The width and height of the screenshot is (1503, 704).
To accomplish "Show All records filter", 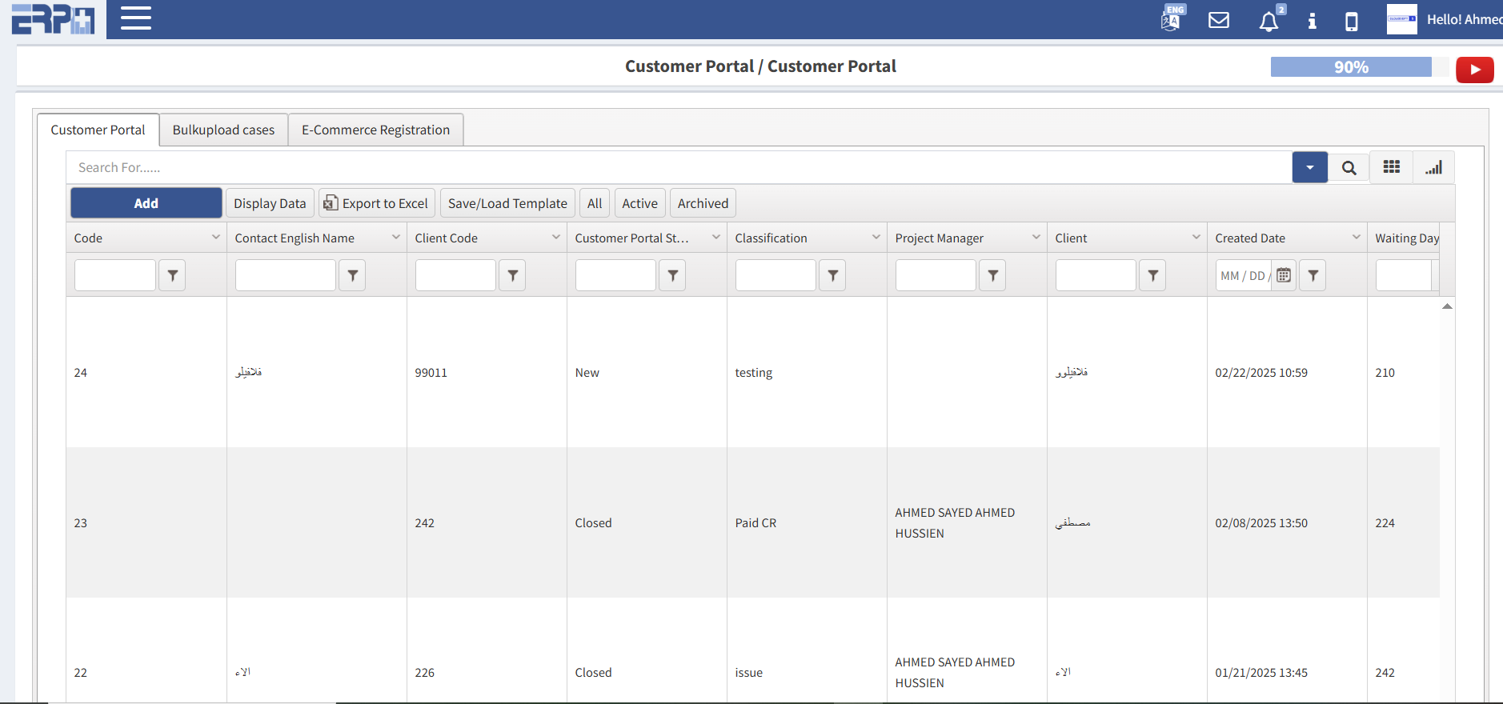I will point(594,203).
